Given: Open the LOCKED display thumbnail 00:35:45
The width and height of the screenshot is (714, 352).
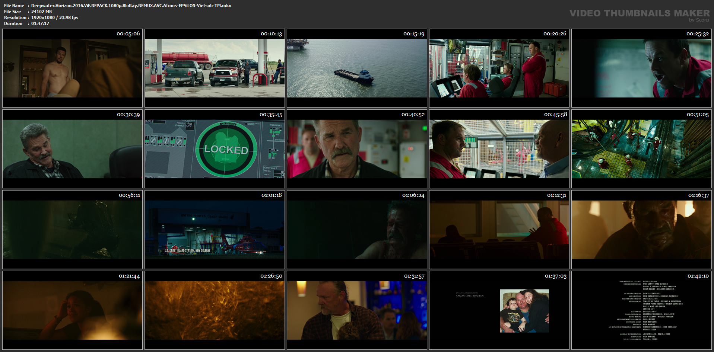Looking at the screenshot, I should point(215,149).
